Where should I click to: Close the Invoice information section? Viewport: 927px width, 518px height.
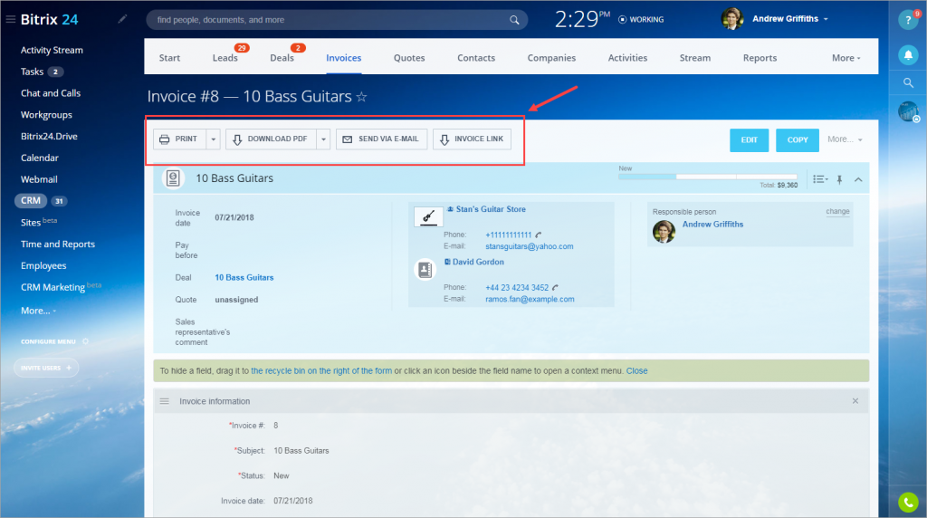(x=855, y=401)
